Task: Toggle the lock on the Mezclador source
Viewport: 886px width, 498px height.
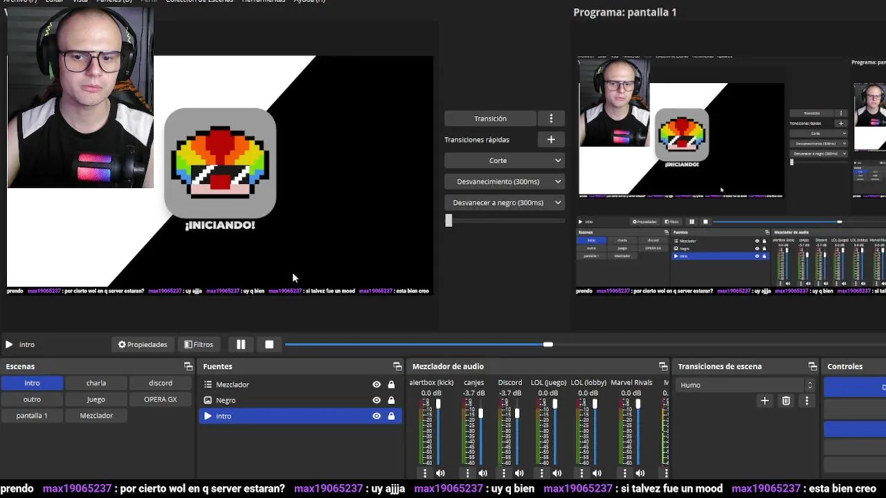Action: [391, 385]
